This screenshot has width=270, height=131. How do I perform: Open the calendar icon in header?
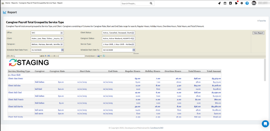pos(225,3)
